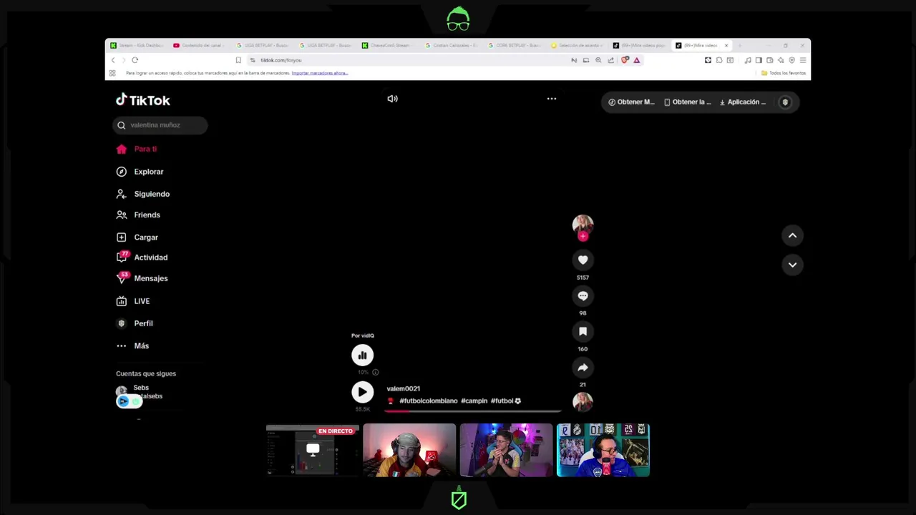Open the browser music note icon
916x515 pixels.
748,60
